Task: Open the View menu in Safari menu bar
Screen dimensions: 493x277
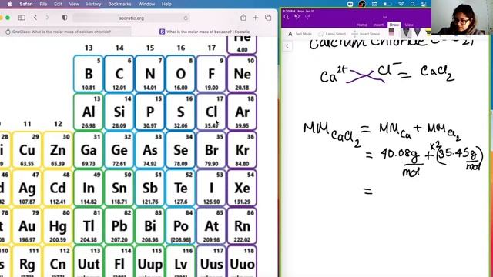Action: coord(74,4)
